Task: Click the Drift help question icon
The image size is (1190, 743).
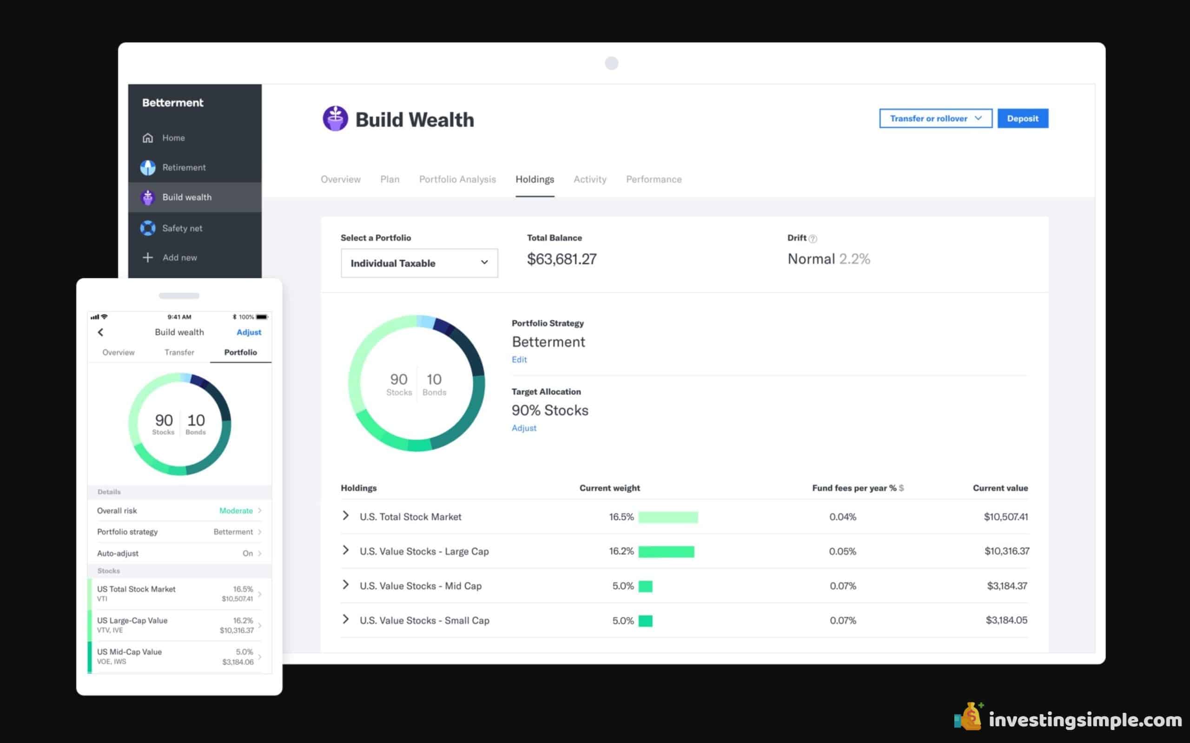Action: 813,239
